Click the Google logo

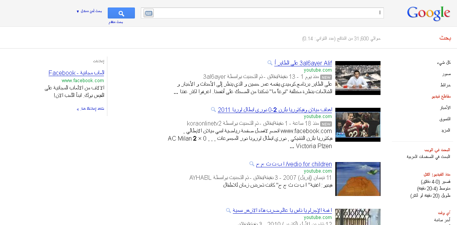click(x=428, y=14)
